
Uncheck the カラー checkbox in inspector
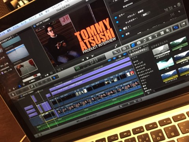[116, 17]
